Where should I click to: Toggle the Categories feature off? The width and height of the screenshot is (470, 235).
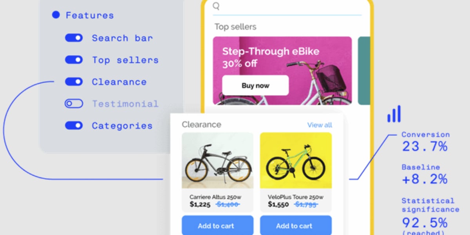[74, 125]
